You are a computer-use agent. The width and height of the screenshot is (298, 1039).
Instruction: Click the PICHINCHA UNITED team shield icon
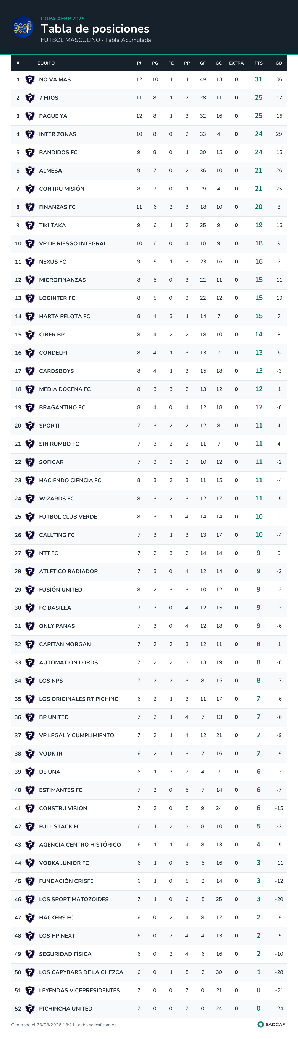[30, 1008]
